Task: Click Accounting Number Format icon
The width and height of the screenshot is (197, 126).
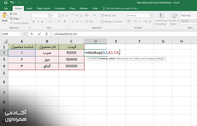Action: click(x=129, y=21)
